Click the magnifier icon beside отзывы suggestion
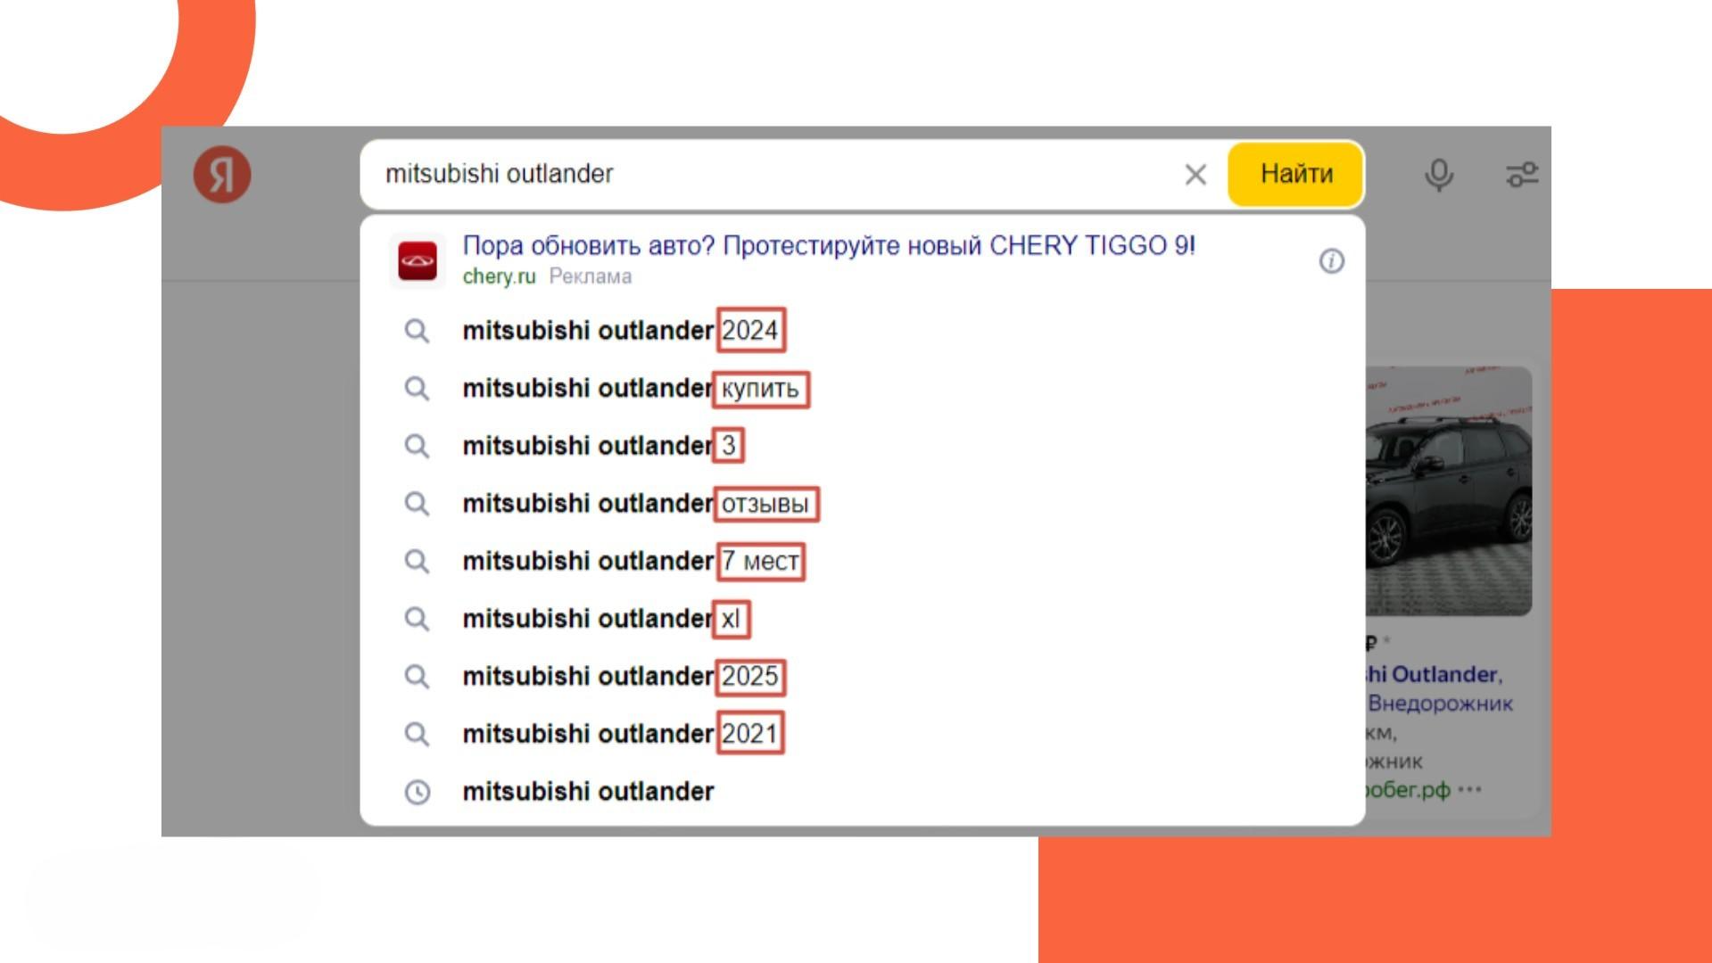 coord(417,504)
